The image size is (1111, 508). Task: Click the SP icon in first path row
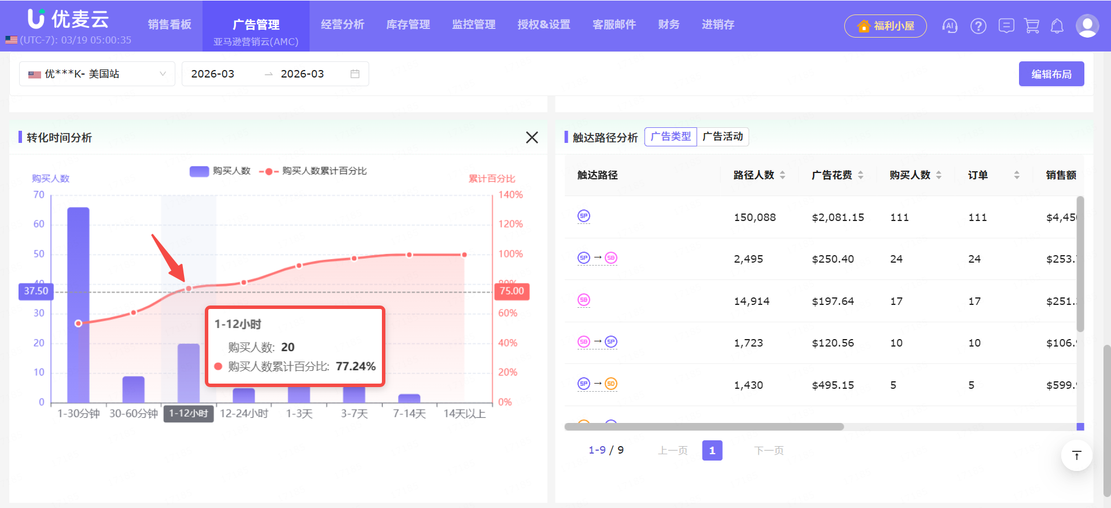coord(584,216)
